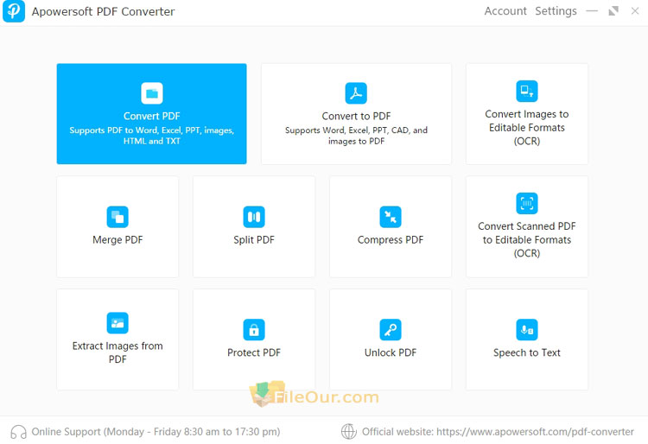Click the Protect PDF lock icon
Image resolution: width=648 pixels, height=444 pixels.
coord(254,330)
